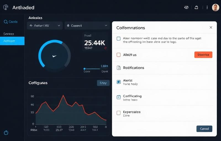221x141 pixels.
Task: Open the three-dot more options menu
Action: pos(207,8)
